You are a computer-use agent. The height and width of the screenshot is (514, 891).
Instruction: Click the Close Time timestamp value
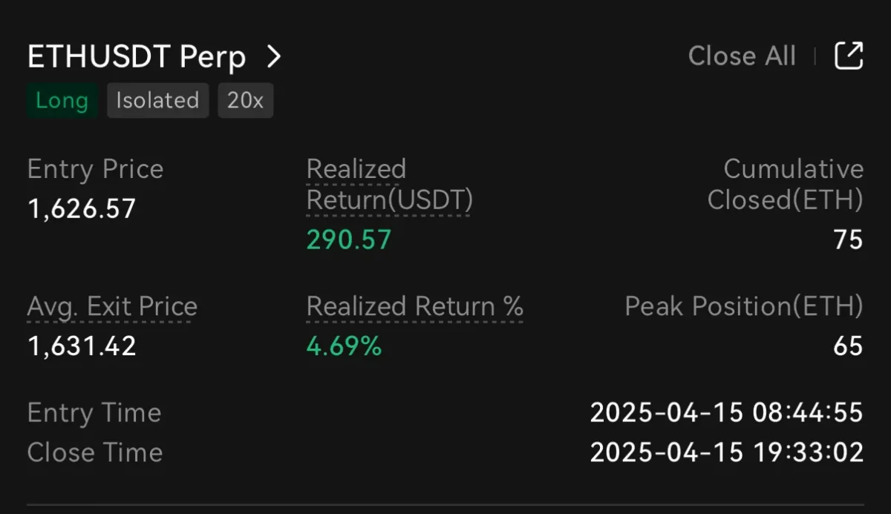coord(726,452)
